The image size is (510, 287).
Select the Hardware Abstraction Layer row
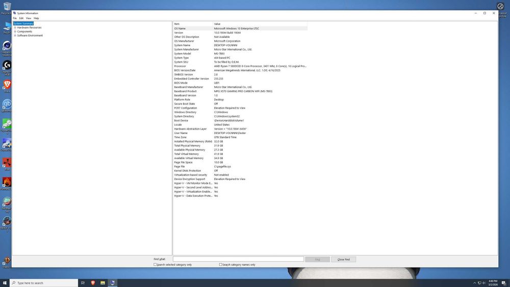tap(240, 128)
